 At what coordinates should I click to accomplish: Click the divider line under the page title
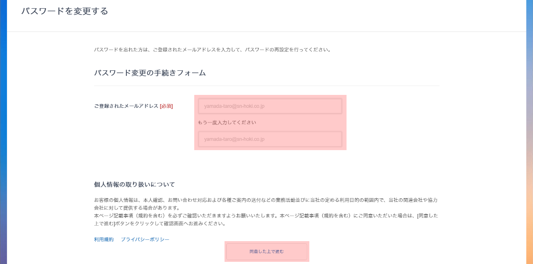click(x=266, y=31)
